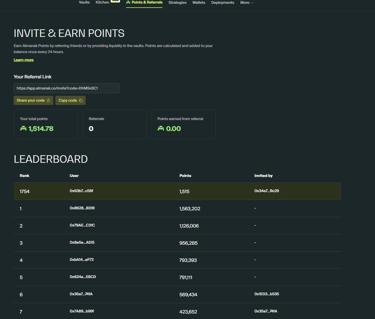375x319 pixels.
Task: Click the referral link input field
Action: click(x=67, y=88)
